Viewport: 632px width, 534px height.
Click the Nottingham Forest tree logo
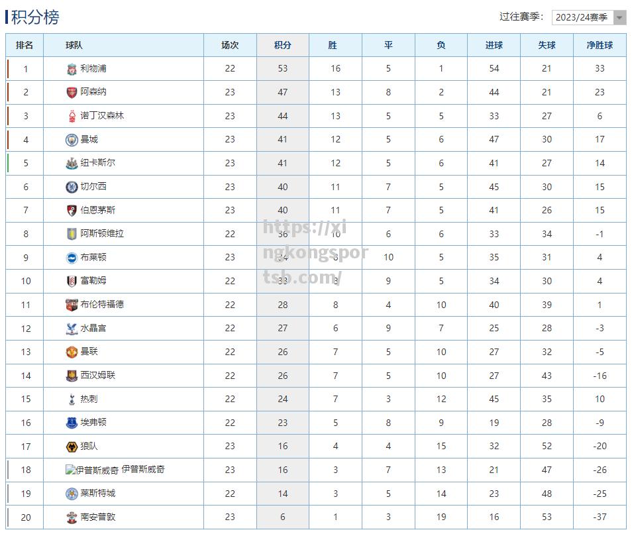(x=72, y=116)
